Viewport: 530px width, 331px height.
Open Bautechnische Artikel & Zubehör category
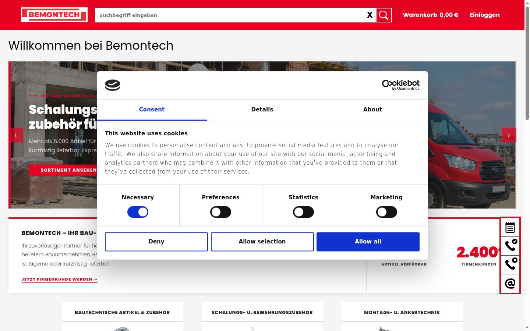pyautogui.click(x=122, y=313)
